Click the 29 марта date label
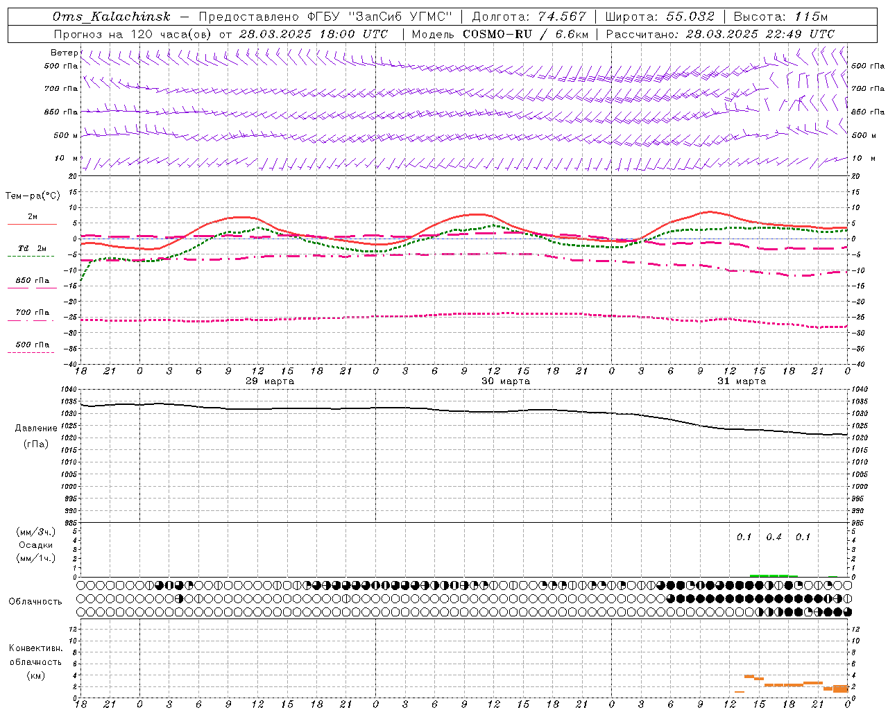Viewport: 888px width, 710px height. click(270, 381)
